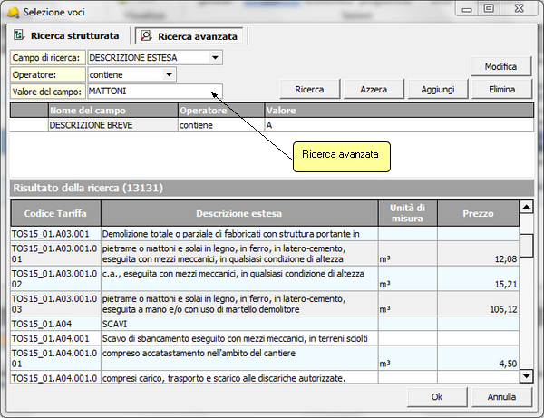This screenshot has height=418, width=544.
Task: Run the search with Ricerca button
Action: tap(309, 89)
